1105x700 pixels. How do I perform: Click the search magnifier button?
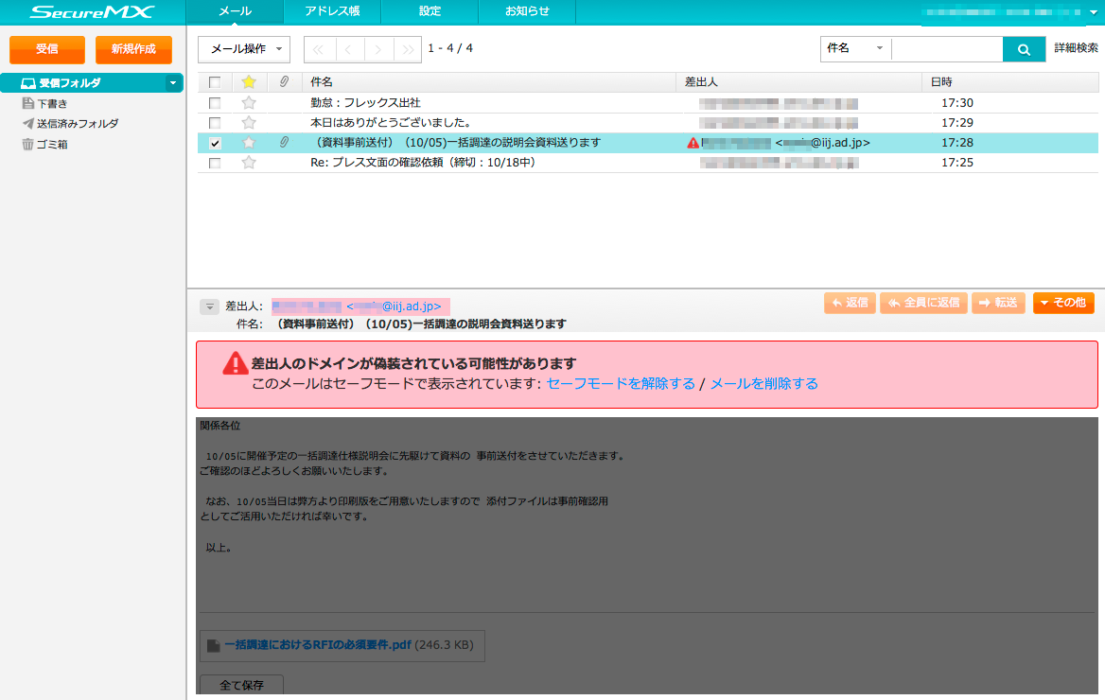point(1024,49)
